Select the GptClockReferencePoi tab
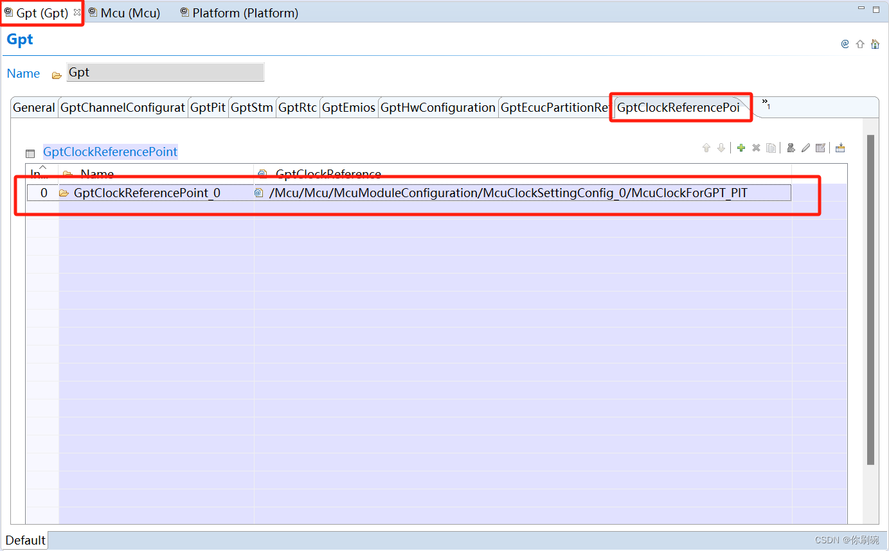The width and height of the screenshot is (889, 551). [x=678, y=107]
